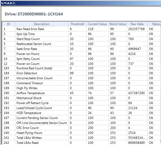The width and height of the screenshot is (161, 148).
Task: Select the Head Flying Hours row
Action: click(x=81, y=133)
